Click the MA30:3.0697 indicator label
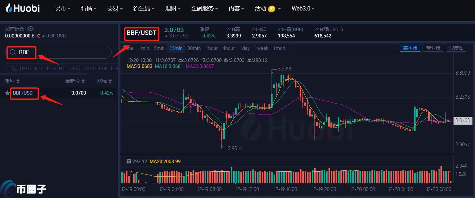The height and width of the screenshot is (198, 475). (x=200, y=66)
